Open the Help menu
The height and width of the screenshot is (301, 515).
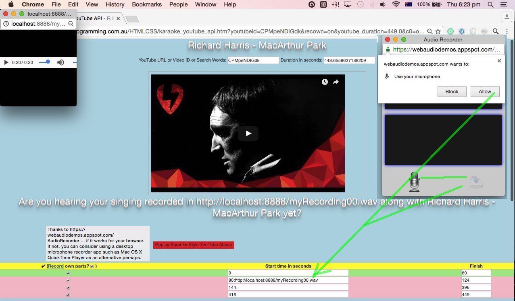(230, 4)
